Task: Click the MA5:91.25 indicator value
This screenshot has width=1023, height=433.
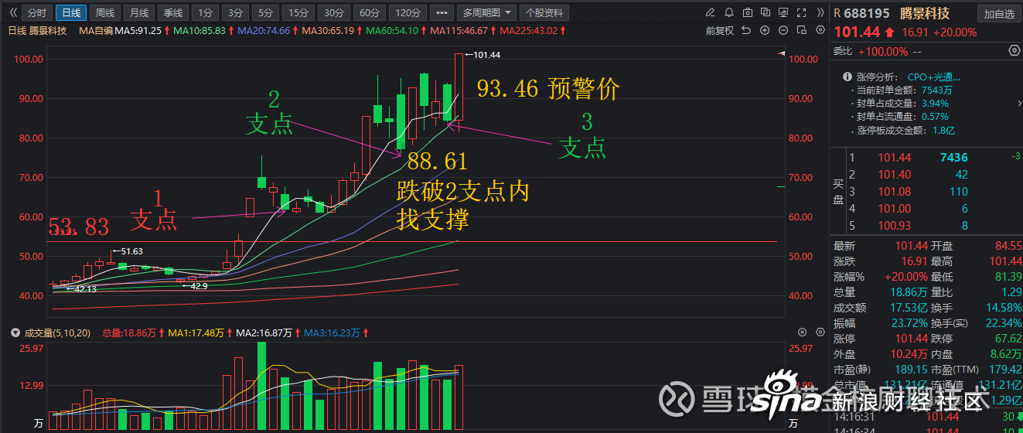Action: click(x=138, y=30)
